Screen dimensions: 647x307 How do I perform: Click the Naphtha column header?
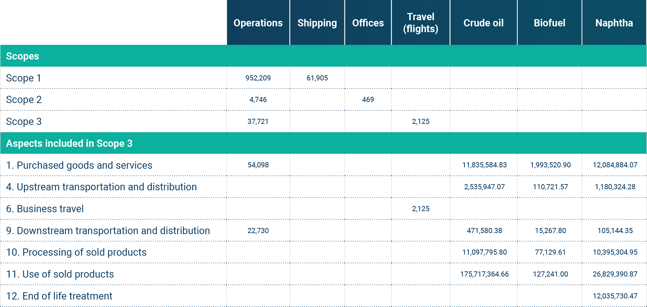coord(614,23)
